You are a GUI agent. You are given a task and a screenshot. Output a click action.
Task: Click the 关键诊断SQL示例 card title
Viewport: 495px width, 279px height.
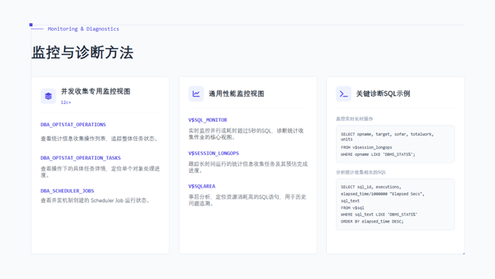(383, 94)
